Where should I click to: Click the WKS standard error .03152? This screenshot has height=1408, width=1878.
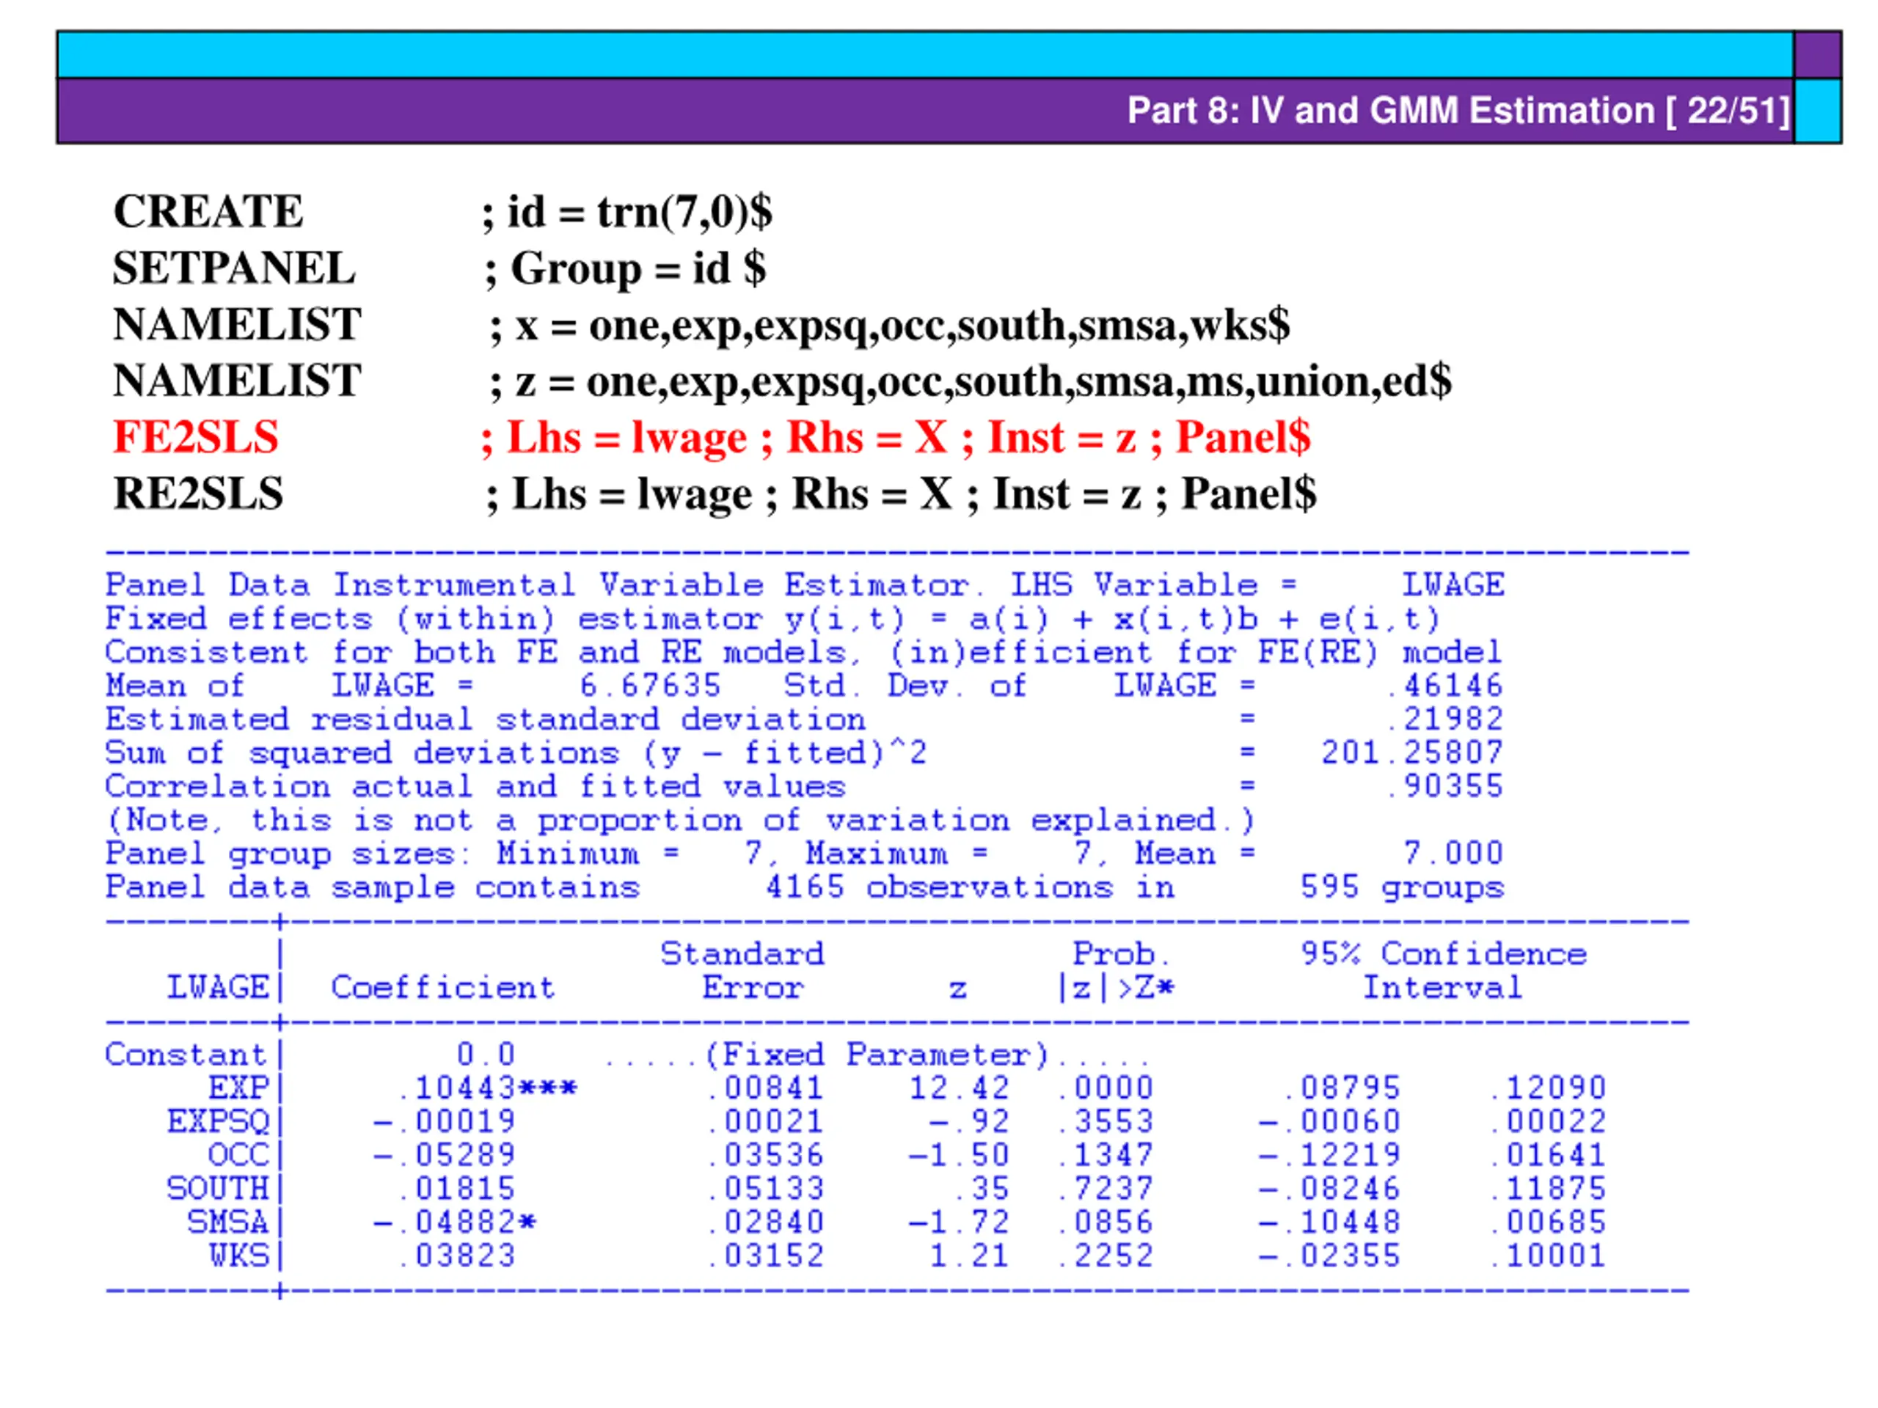tap(766, 1256)
